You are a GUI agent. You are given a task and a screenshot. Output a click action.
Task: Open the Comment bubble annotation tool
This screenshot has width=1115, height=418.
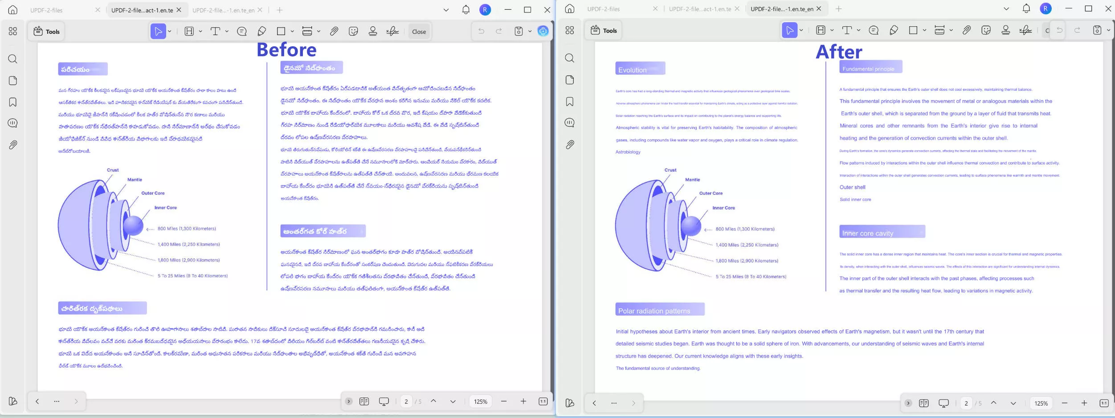[x=242, y=31]
